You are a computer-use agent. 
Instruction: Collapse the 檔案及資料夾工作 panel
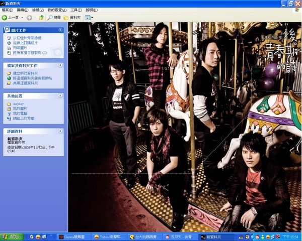tap(60, 66)
